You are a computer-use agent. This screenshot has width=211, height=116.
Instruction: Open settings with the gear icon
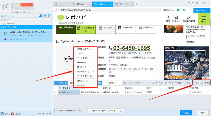pos(197,3)
